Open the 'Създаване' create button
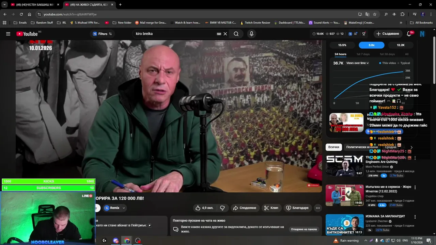Image resolution: width=436 pixels, height=245 pixels. pyautogui.click(x=388, y=34)
